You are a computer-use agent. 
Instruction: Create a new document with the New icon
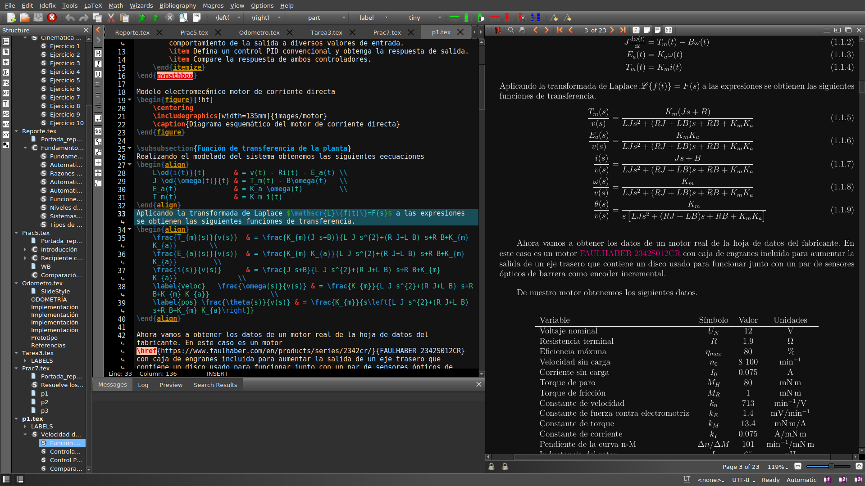point(11,18)
